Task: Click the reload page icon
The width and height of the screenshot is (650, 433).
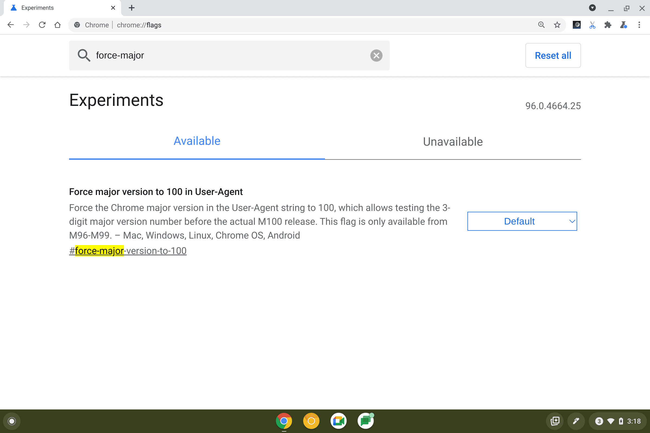Action: 41,25
